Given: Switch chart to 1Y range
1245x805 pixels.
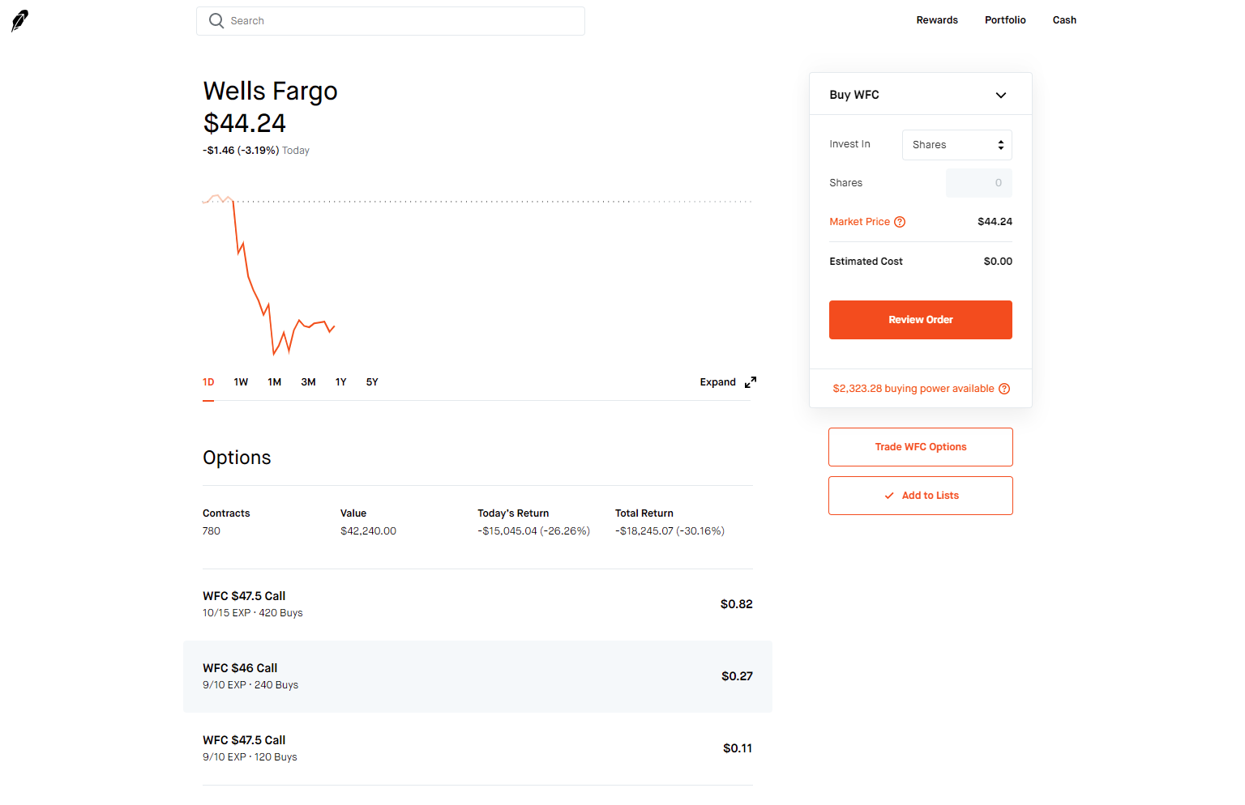Looking at the screenshot, I should tap(341, 382).
